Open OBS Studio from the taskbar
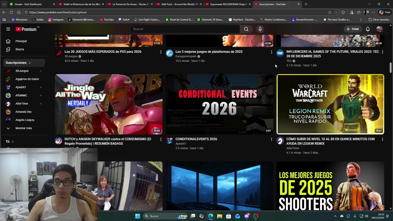393x221 pixels. coord(256,216)
